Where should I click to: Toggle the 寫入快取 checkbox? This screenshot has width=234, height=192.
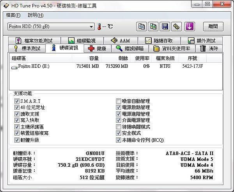[17, 120]
